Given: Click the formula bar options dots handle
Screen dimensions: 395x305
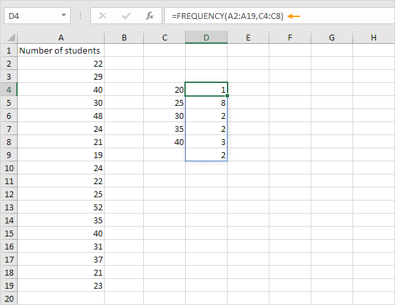Looking at the screenshot, I should [x=82, y=15].
